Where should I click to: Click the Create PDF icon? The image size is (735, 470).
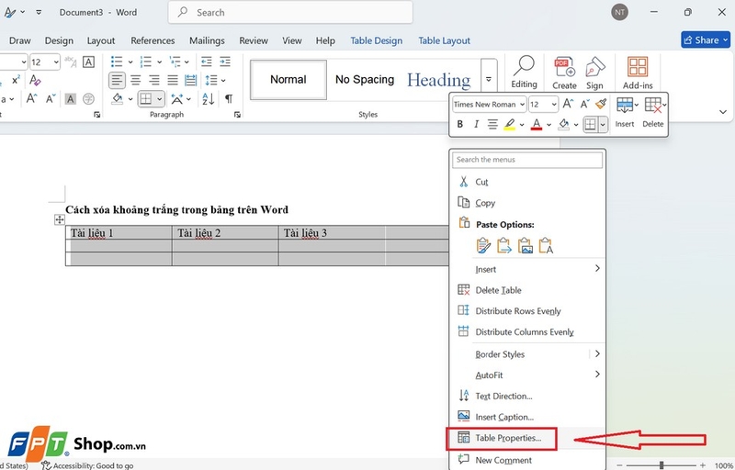564,72
